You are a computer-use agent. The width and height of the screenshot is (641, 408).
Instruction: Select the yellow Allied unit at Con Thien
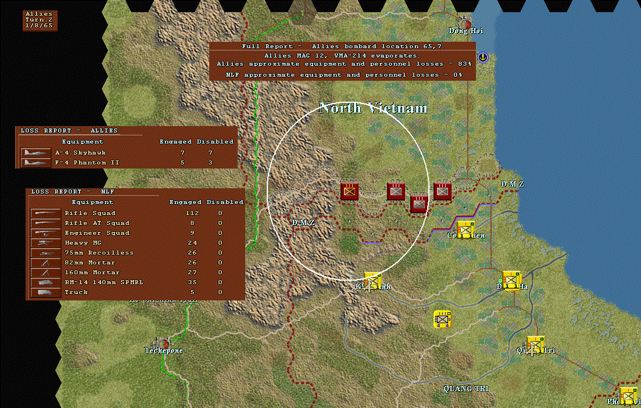465,230
